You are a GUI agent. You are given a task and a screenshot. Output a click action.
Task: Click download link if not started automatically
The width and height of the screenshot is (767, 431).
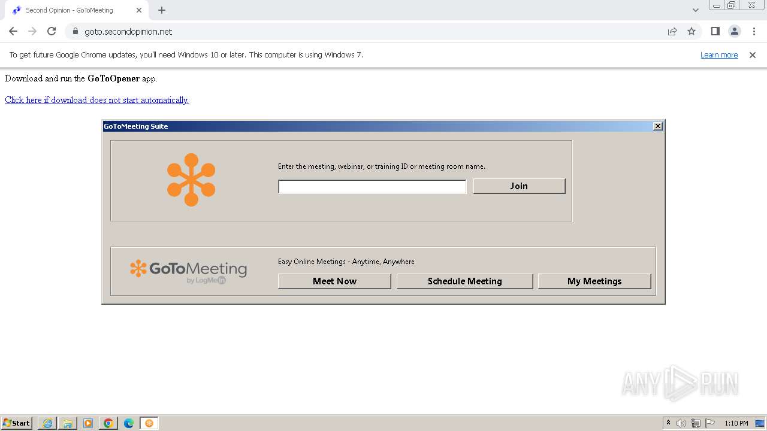(97, 100)
